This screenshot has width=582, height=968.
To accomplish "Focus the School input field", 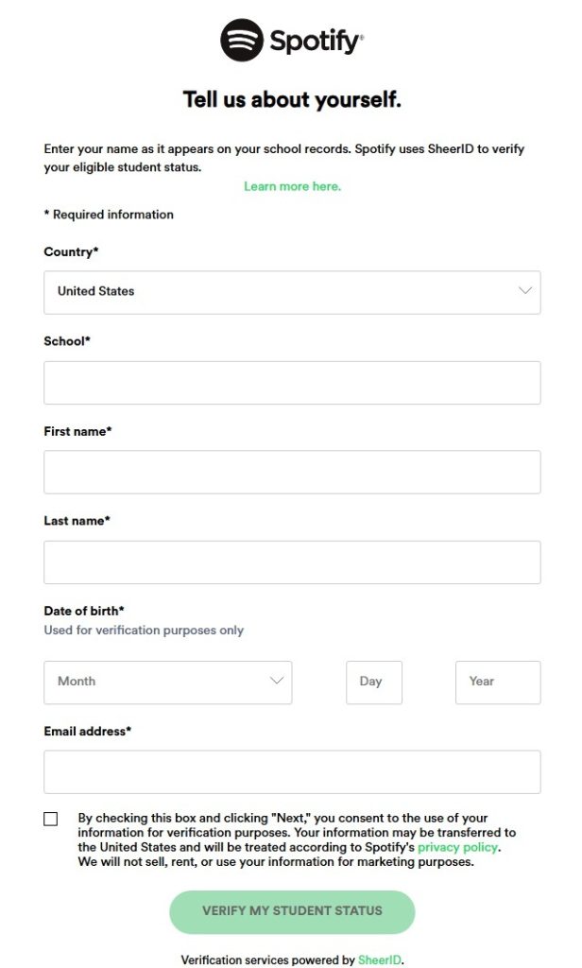I will 292,383.
